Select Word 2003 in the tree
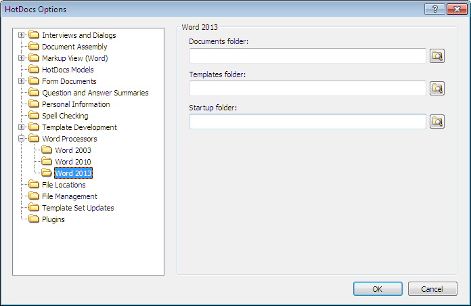 point(72,150)
